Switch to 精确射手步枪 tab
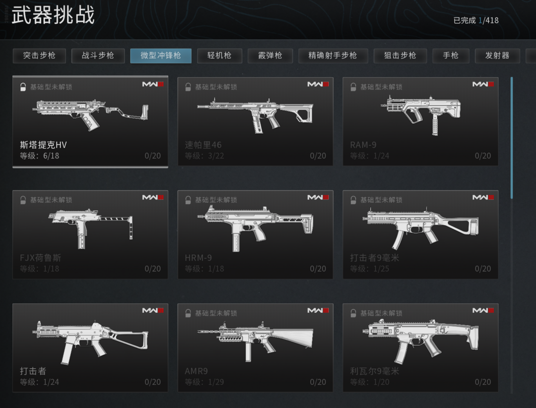The image size is (536, 408). [x=333, y=56]
